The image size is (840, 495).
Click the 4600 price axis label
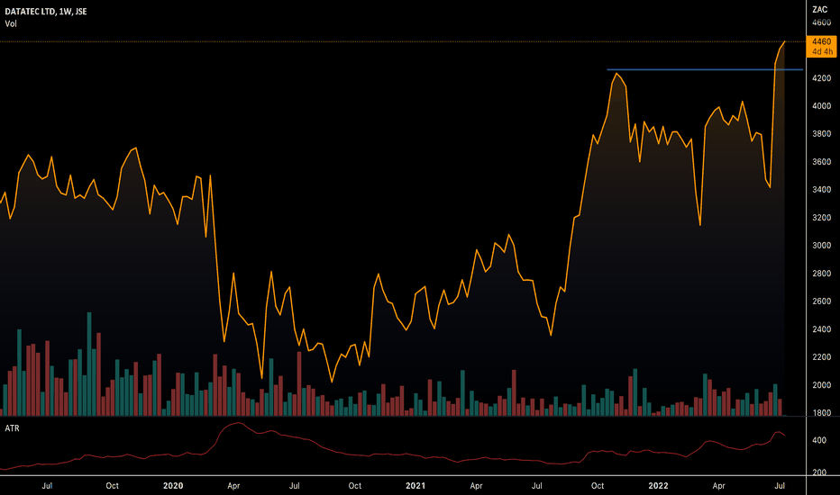[x=821, y=22]
